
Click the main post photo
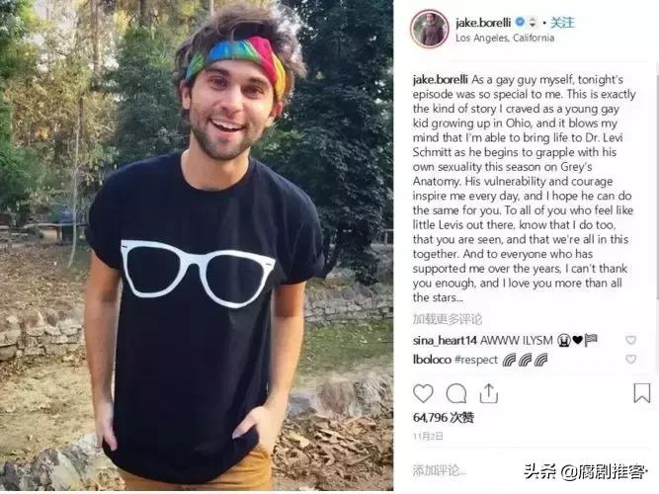pos(197,246)
